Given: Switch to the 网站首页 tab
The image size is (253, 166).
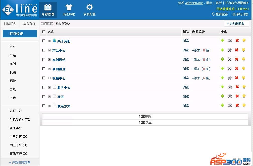Looking at the screenshot, I should tap(10, 24).
